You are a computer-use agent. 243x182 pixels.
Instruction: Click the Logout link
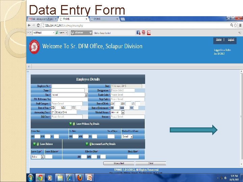231,40
